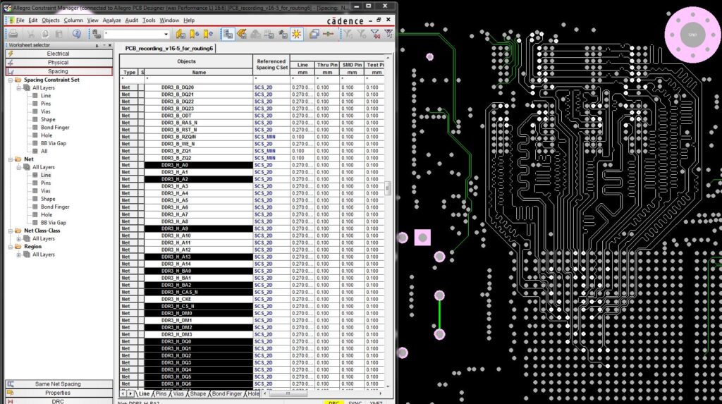722x404 pixels.
Task: Click the red filter funnel toolbar icon
Action: (x=375, y=34)
